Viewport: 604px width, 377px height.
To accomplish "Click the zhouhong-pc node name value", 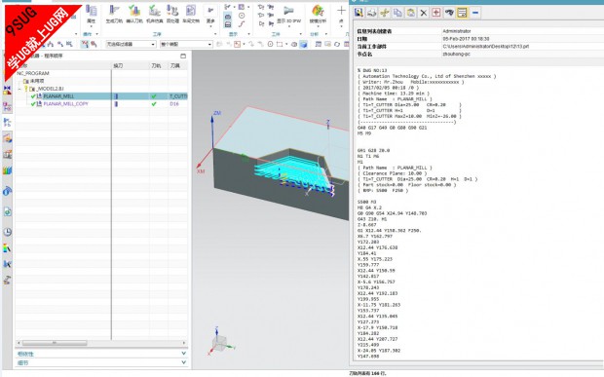I will pos(456,55).
